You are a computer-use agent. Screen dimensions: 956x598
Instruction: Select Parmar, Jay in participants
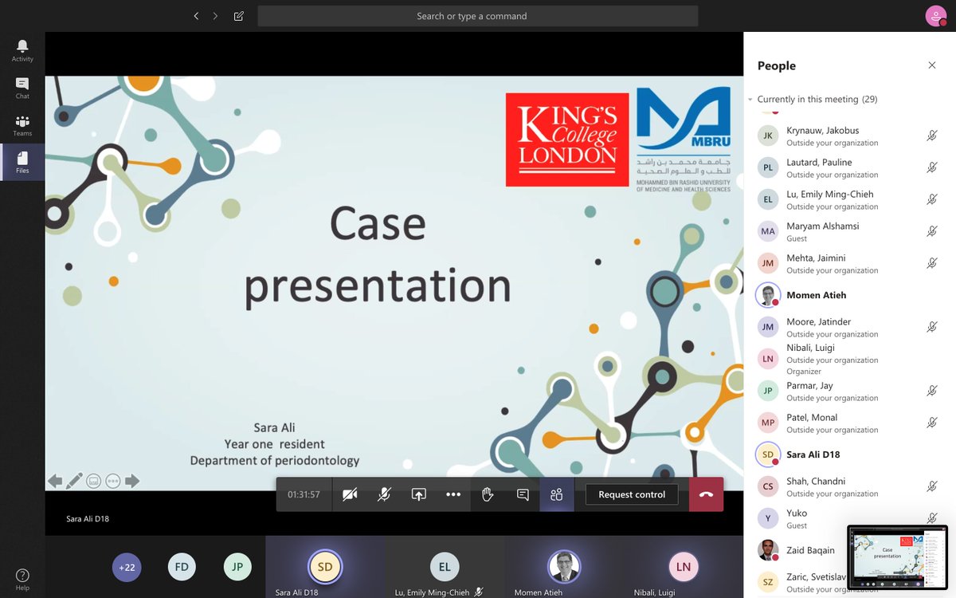click(849, 391)
